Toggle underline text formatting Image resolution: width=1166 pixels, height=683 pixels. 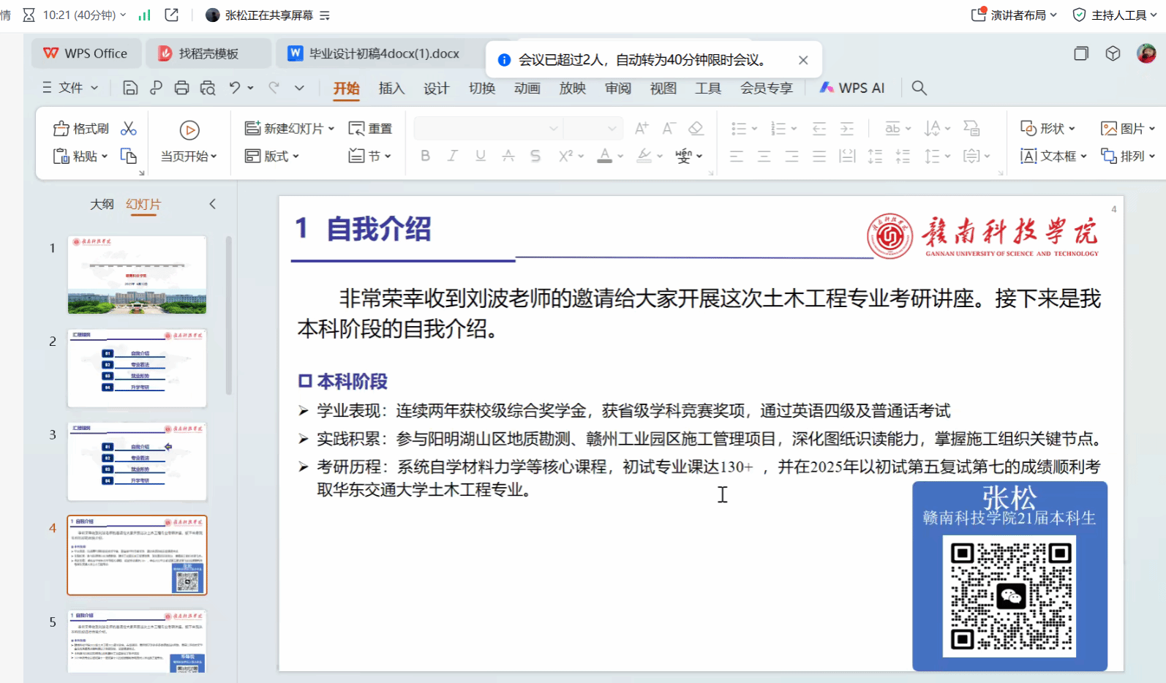[x=481, y=156]
